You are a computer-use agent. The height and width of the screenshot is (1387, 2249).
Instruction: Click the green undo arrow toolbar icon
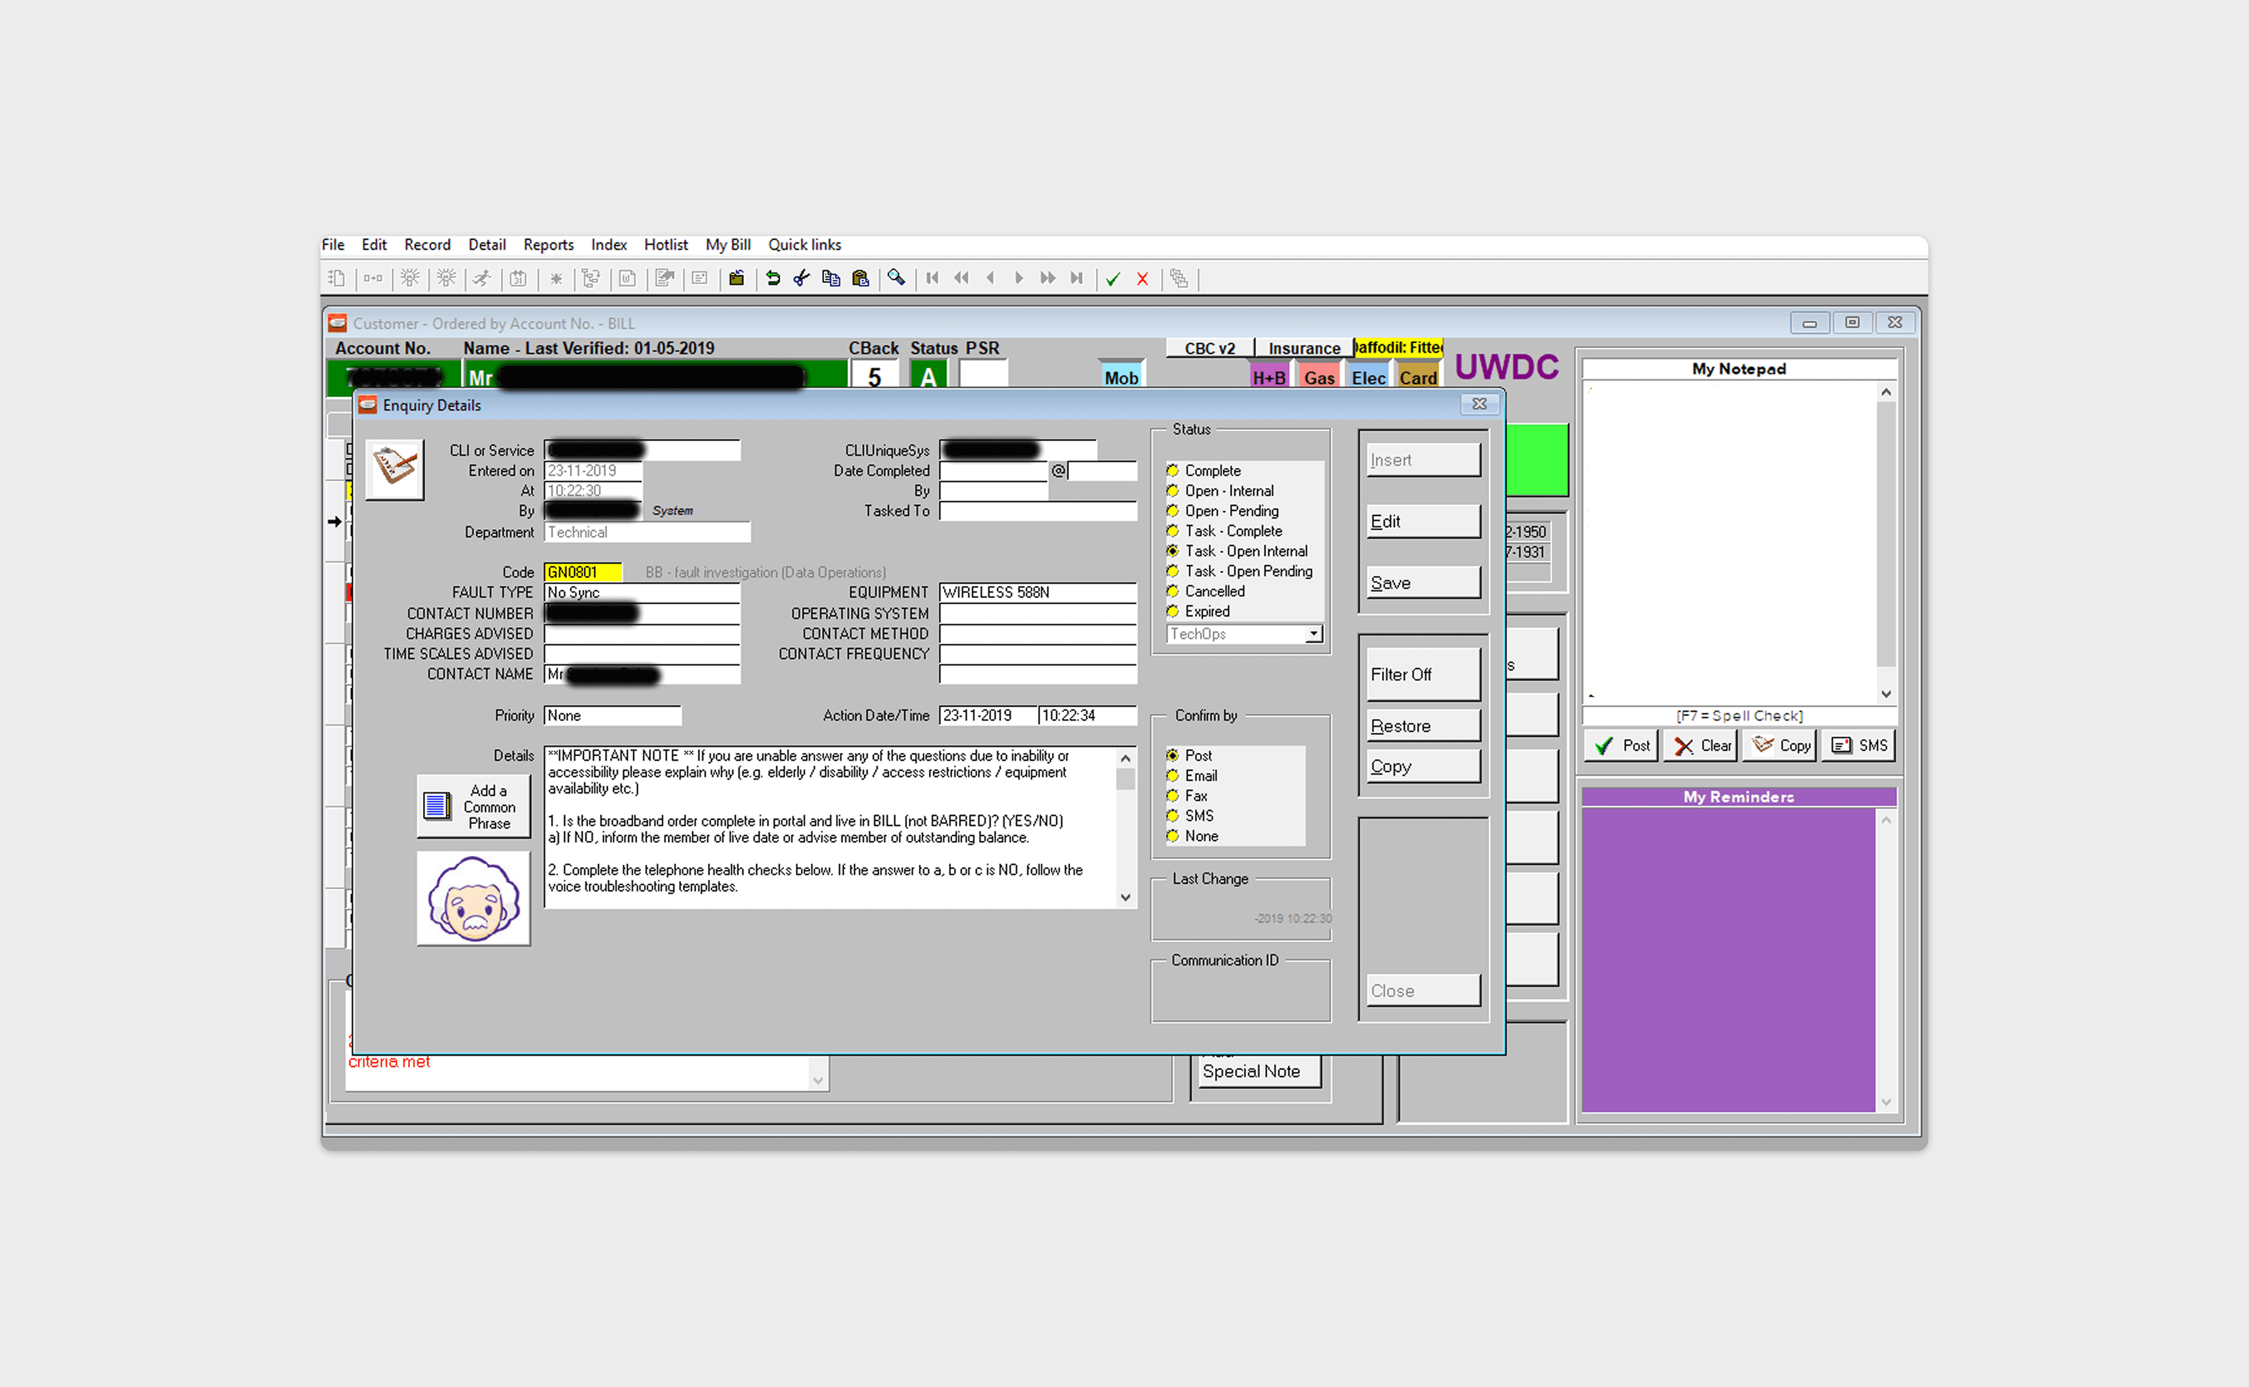pos(772,278)
